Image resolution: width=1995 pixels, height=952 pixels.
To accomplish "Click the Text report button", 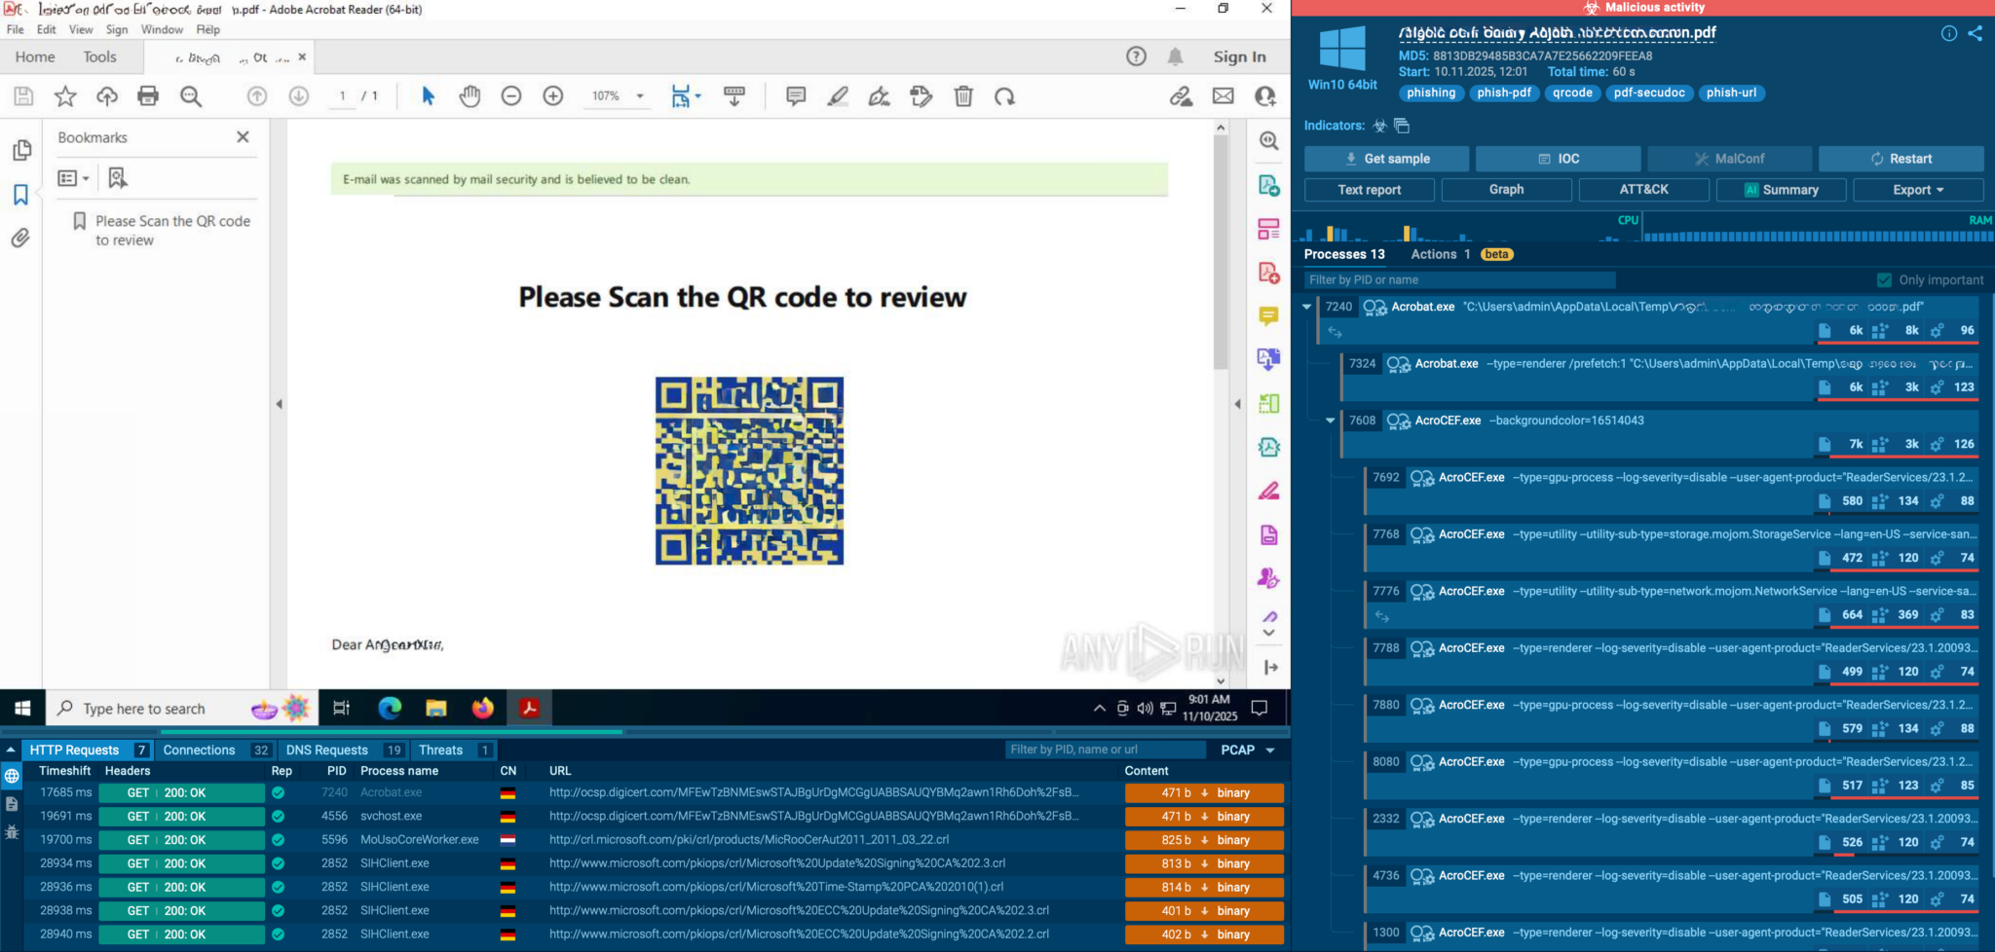I will coord(1369,190).
